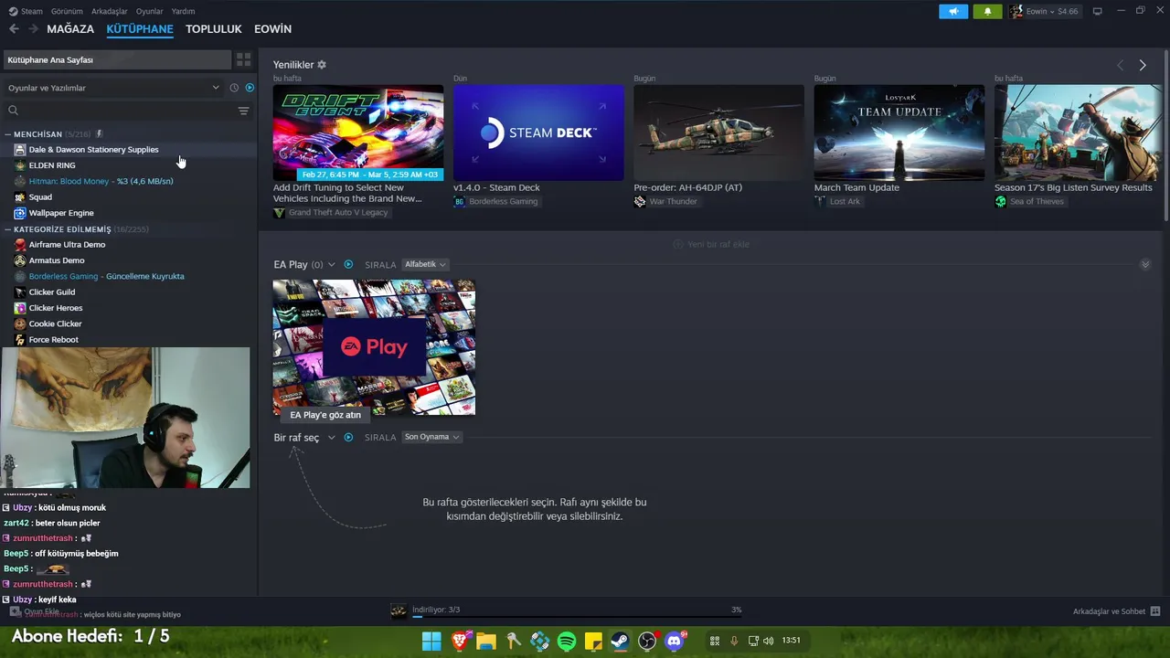Open the advanced filter icon beside search

click(243, 111)
